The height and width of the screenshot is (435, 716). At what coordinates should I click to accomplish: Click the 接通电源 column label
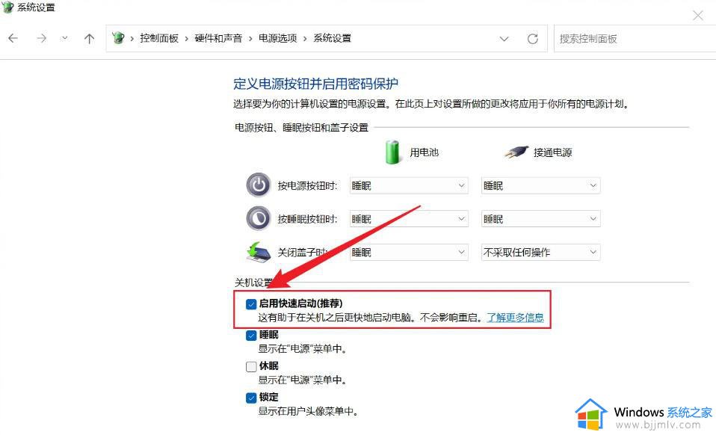coord(552,152)
